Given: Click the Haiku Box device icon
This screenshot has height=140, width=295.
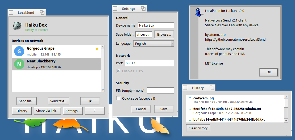Looking at the screenshot, I should pyautogui.click(x=17, y=26).
